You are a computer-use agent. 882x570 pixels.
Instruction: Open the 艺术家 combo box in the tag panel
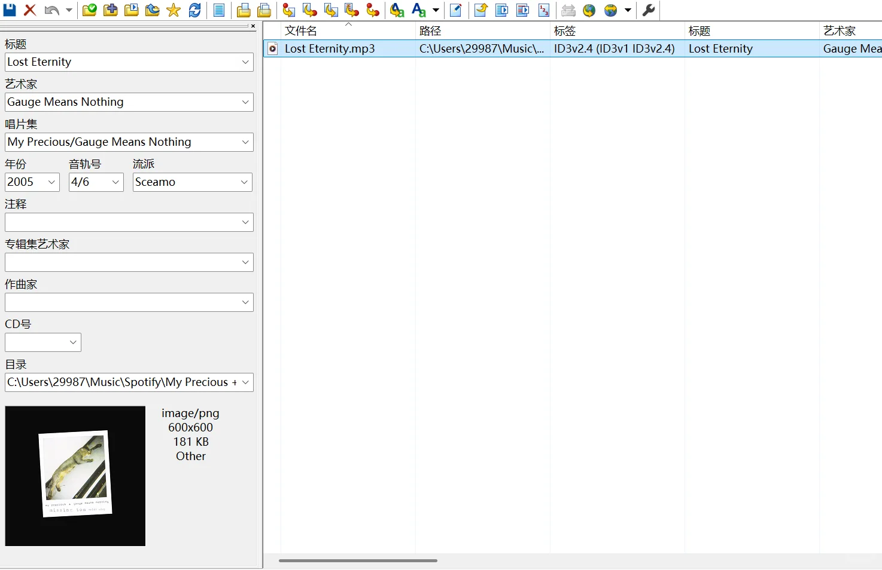point(129,102)
